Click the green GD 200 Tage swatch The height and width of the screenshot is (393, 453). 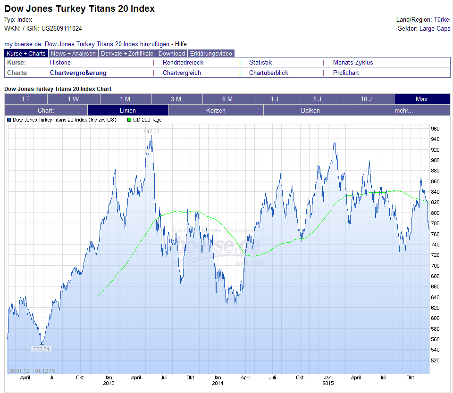click(129, 120)
